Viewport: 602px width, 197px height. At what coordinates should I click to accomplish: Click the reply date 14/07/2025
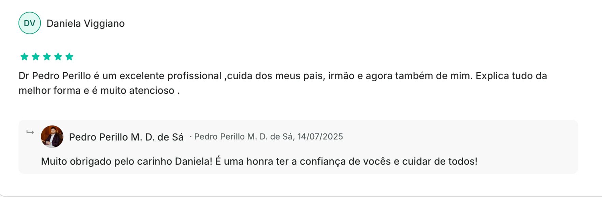coord(320,137)
